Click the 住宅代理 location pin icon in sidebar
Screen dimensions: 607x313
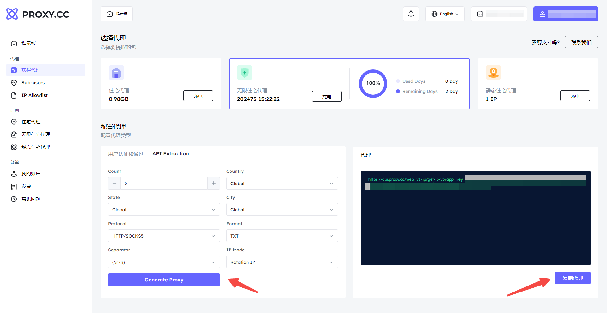click(x=14, y=122)
